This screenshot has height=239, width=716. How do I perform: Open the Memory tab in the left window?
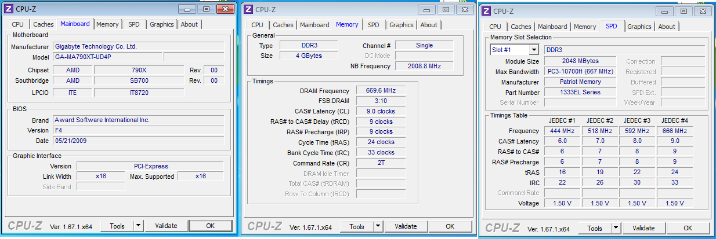107,24
